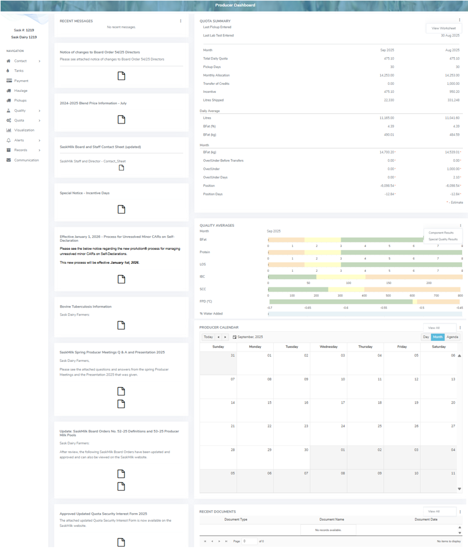Switch the calendar to Agenda view

tap(452, 336)
